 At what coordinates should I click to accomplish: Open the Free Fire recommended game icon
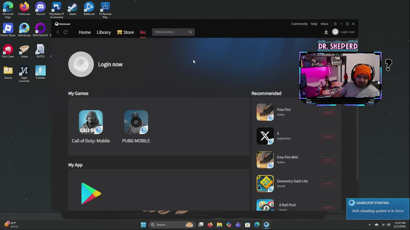pos(265,112)
